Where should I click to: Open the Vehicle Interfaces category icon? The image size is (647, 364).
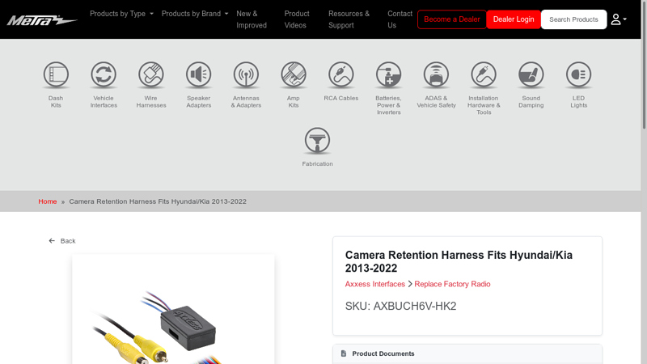pyautogui.click(x=104, y=74)
